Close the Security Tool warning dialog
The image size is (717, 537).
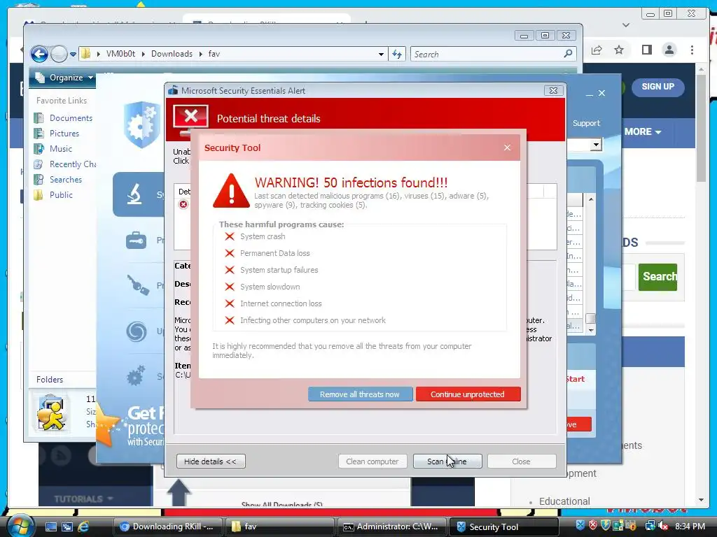(x=507, y=148)
